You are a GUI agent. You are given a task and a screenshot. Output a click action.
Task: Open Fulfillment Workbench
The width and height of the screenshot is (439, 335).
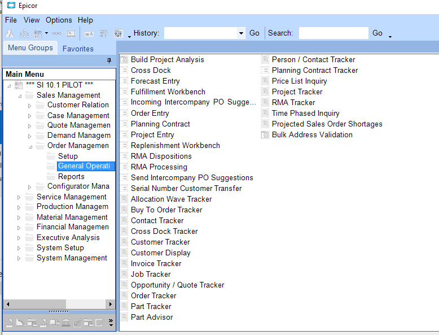coord(168,92)
